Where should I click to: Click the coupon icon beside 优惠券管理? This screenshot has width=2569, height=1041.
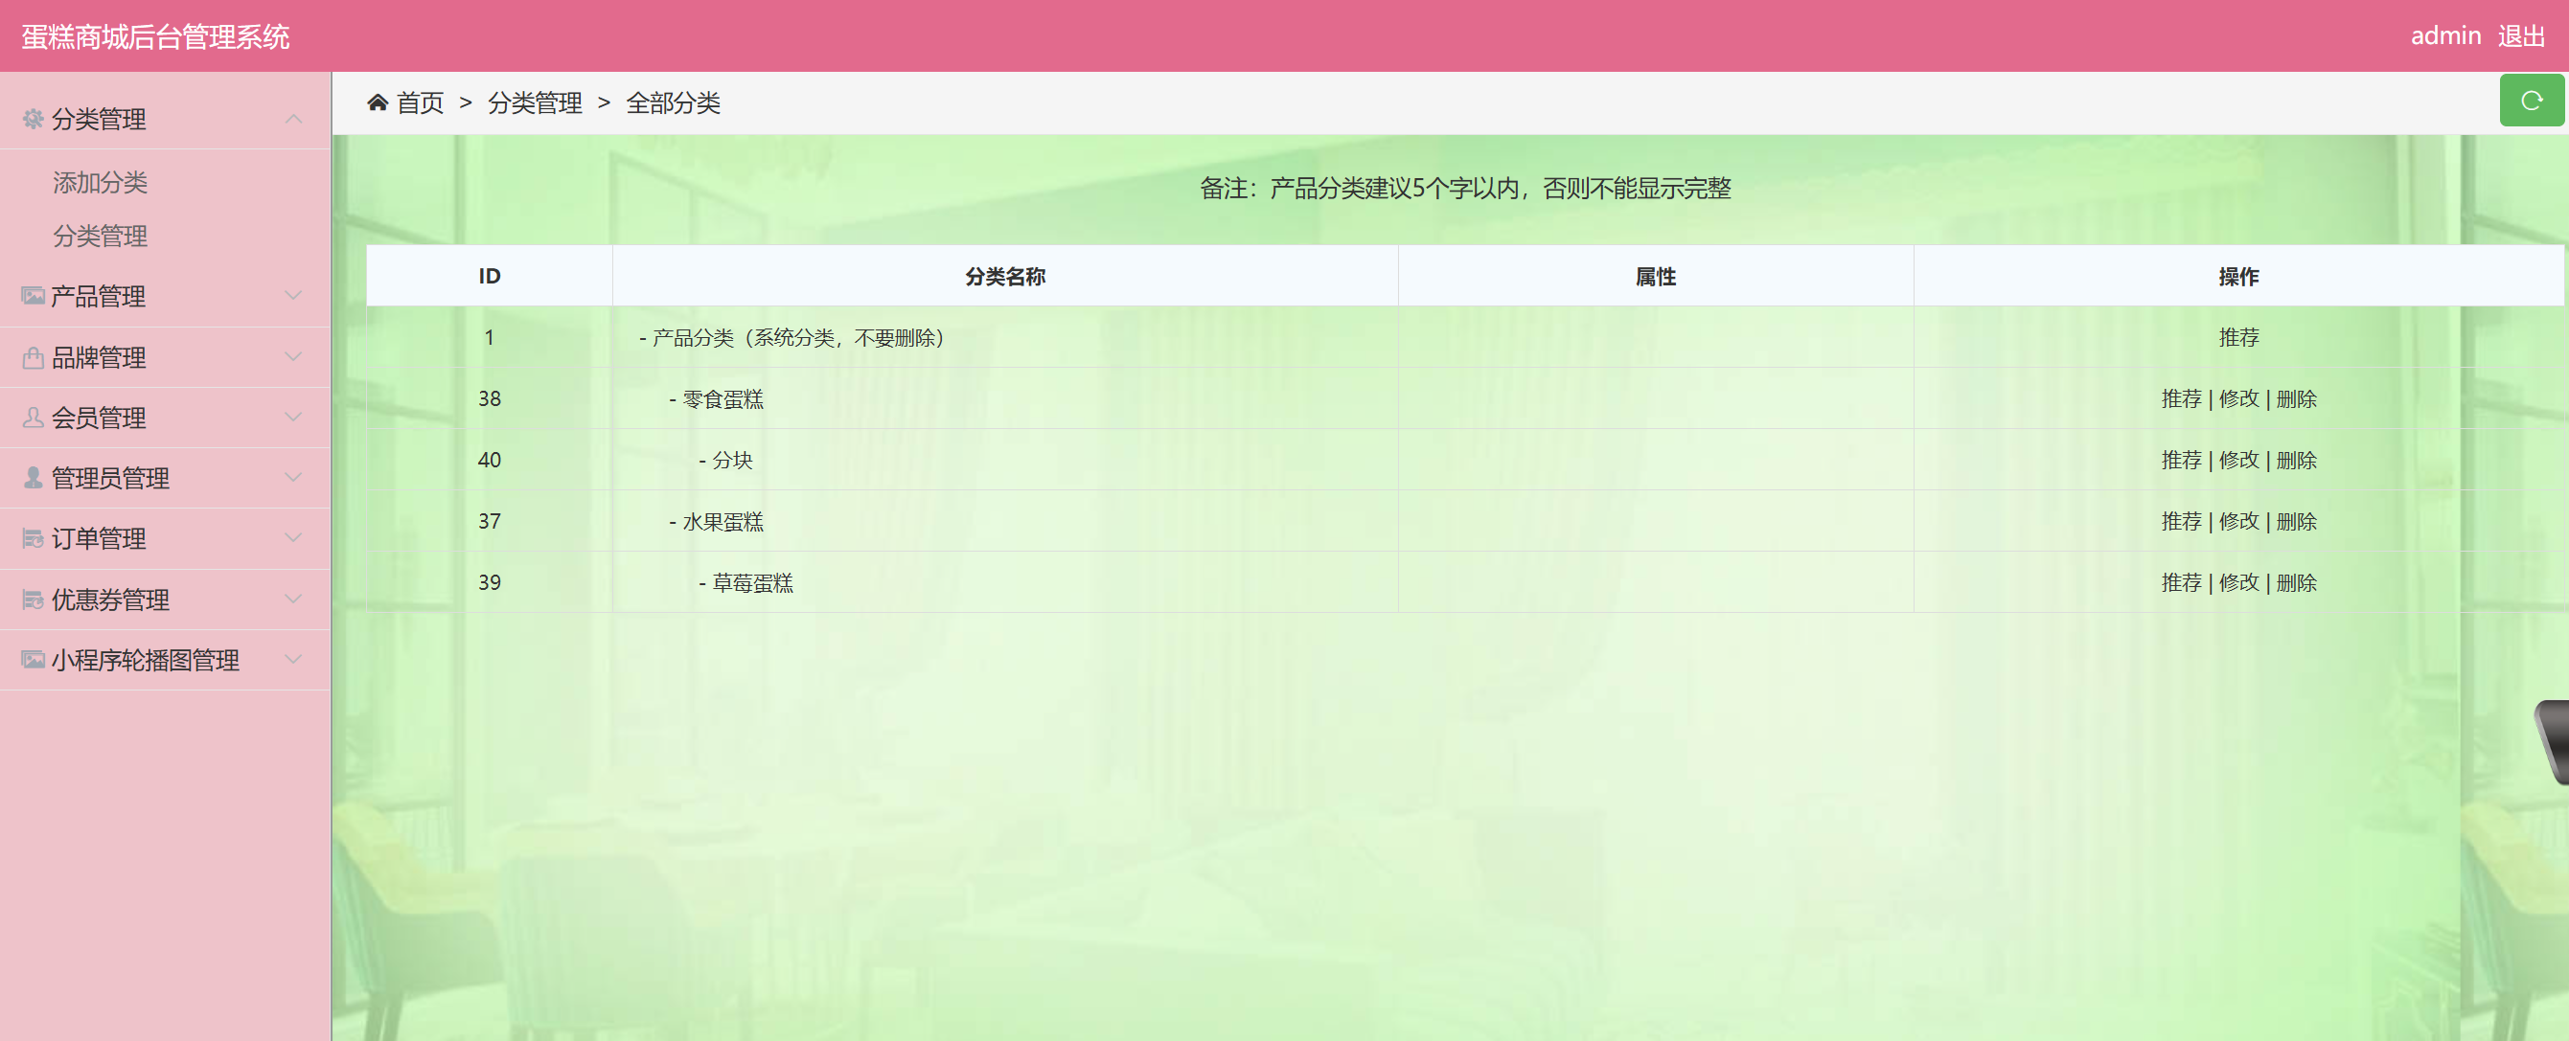pos(33,600)
